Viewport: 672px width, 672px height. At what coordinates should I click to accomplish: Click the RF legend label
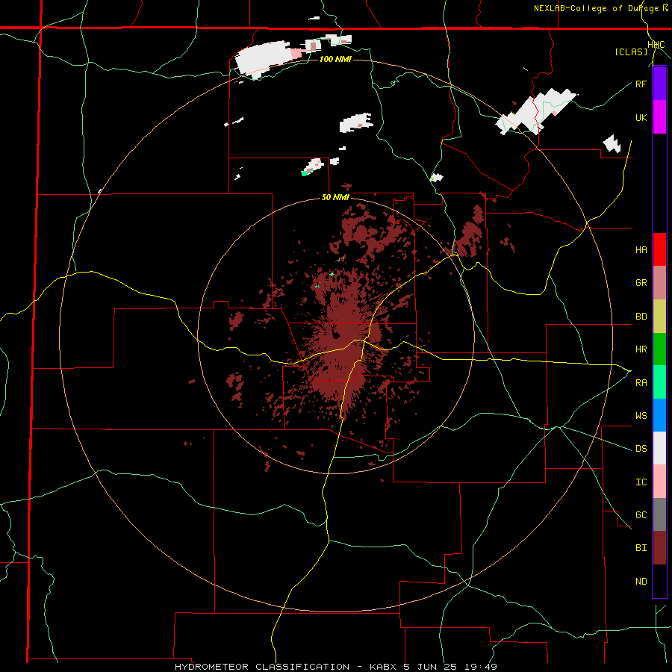[x=641, y=84]
